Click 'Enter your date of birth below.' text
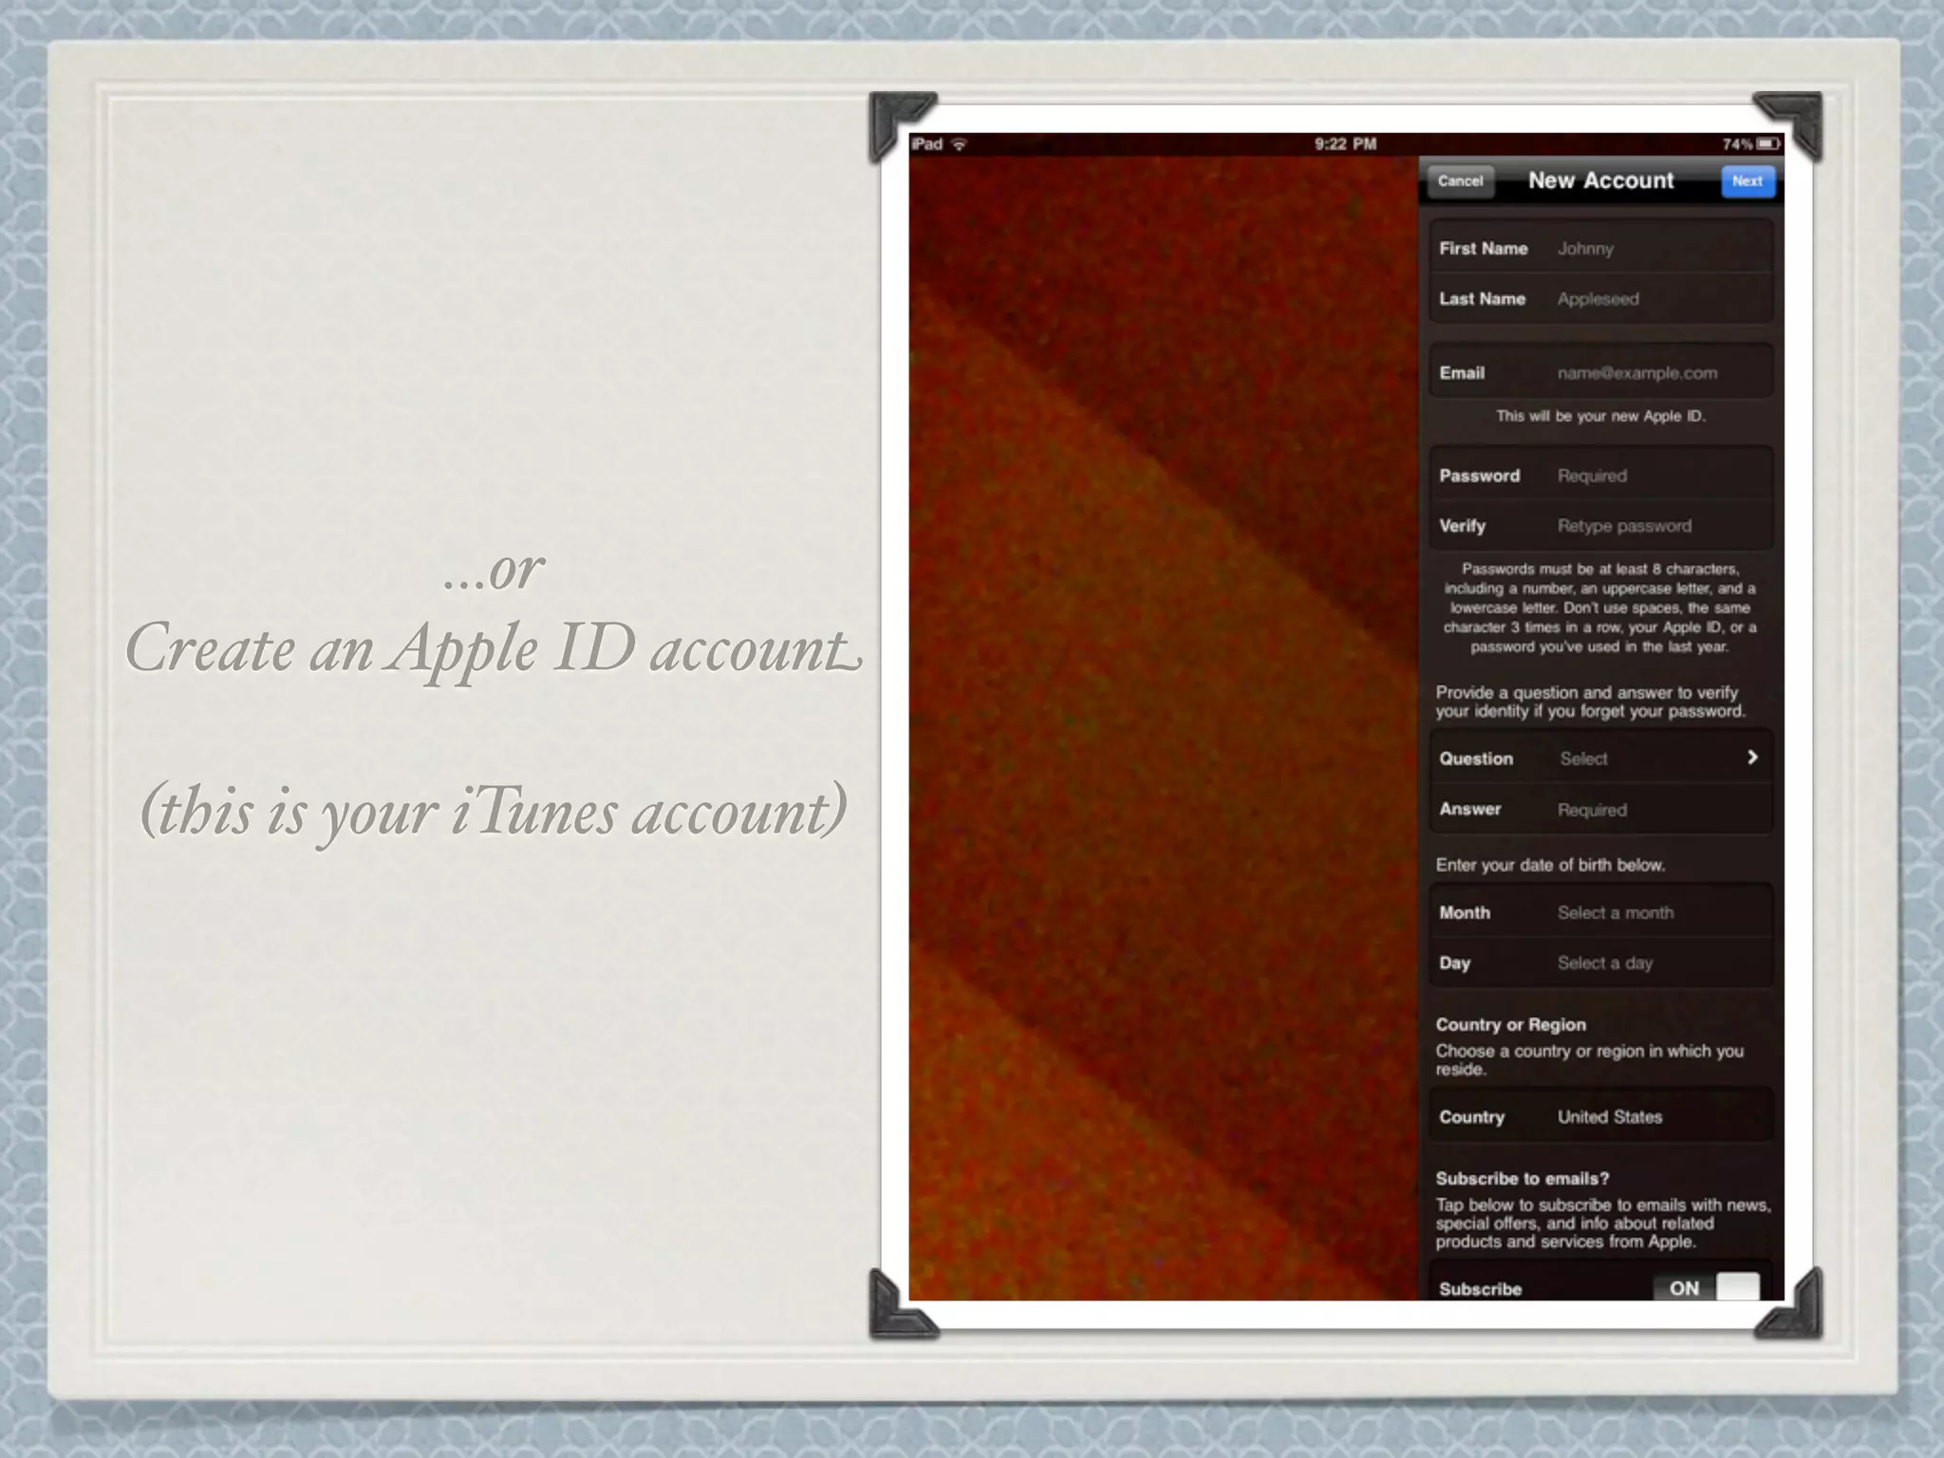 (1550, 865)
